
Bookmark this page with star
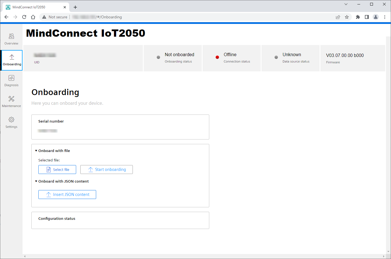pos(347,17)
